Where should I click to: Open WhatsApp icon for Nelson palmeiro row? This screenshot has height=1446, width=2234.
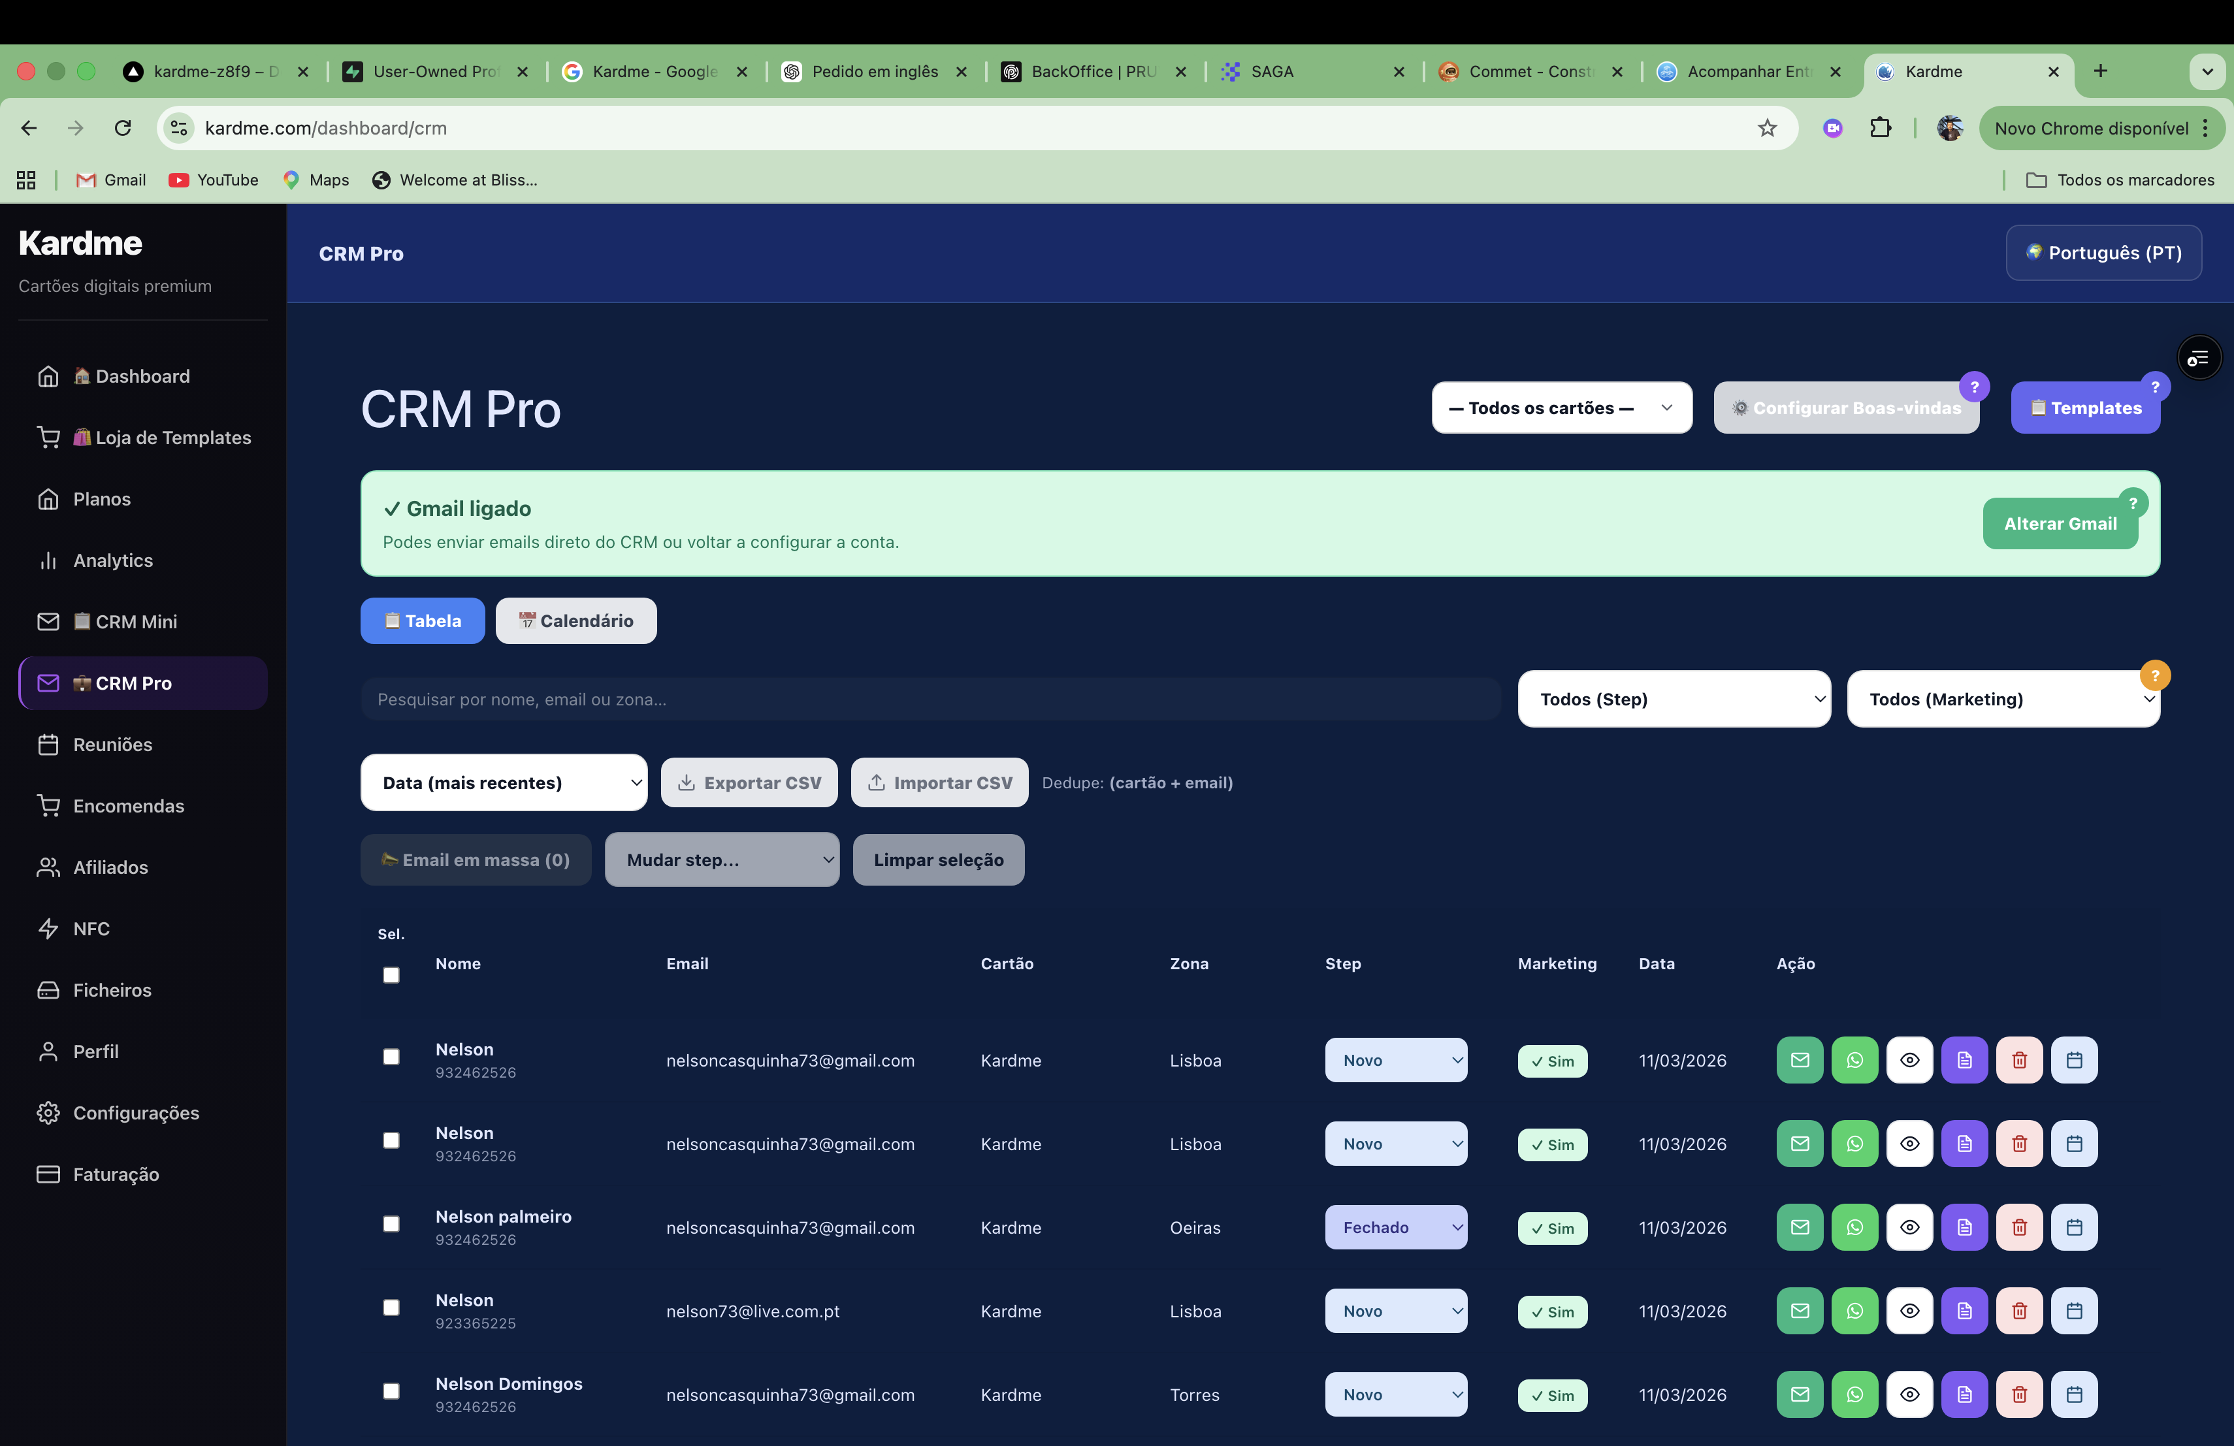click(x=1854, y=1227)
